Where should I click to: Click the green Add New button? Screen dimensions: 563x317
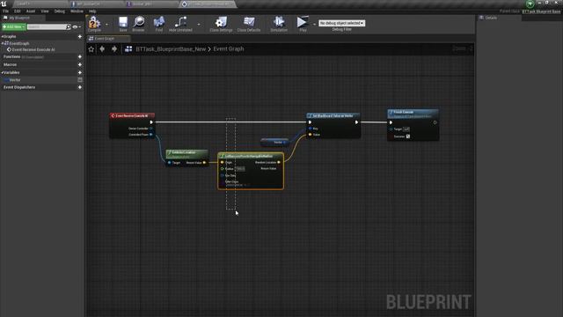click(14, 27)
